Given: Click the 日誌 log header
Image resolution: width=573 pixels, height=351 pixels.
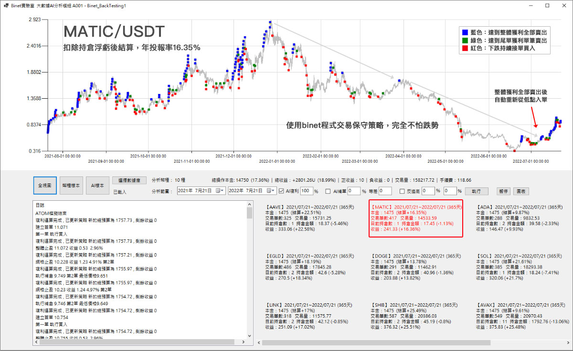Looking at the screenshot, I should click(40, 205).
